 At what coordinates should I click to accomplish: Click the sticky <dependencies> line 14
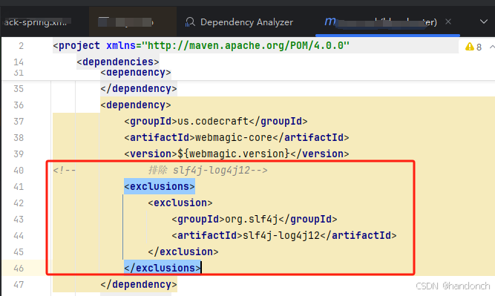pos(118,62)
